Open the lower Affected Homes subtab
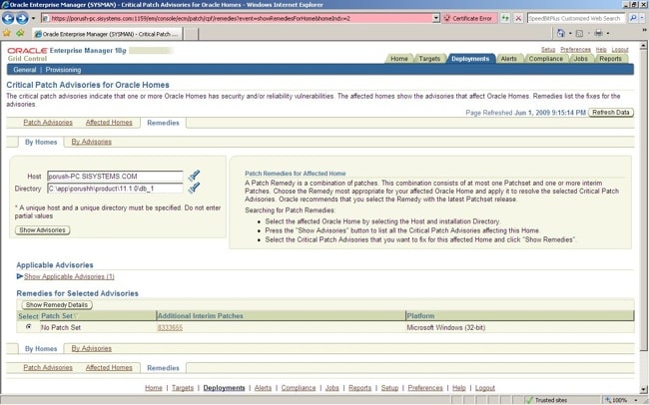The height and width of the screenshot is (405, 649). tap(109, 367)
